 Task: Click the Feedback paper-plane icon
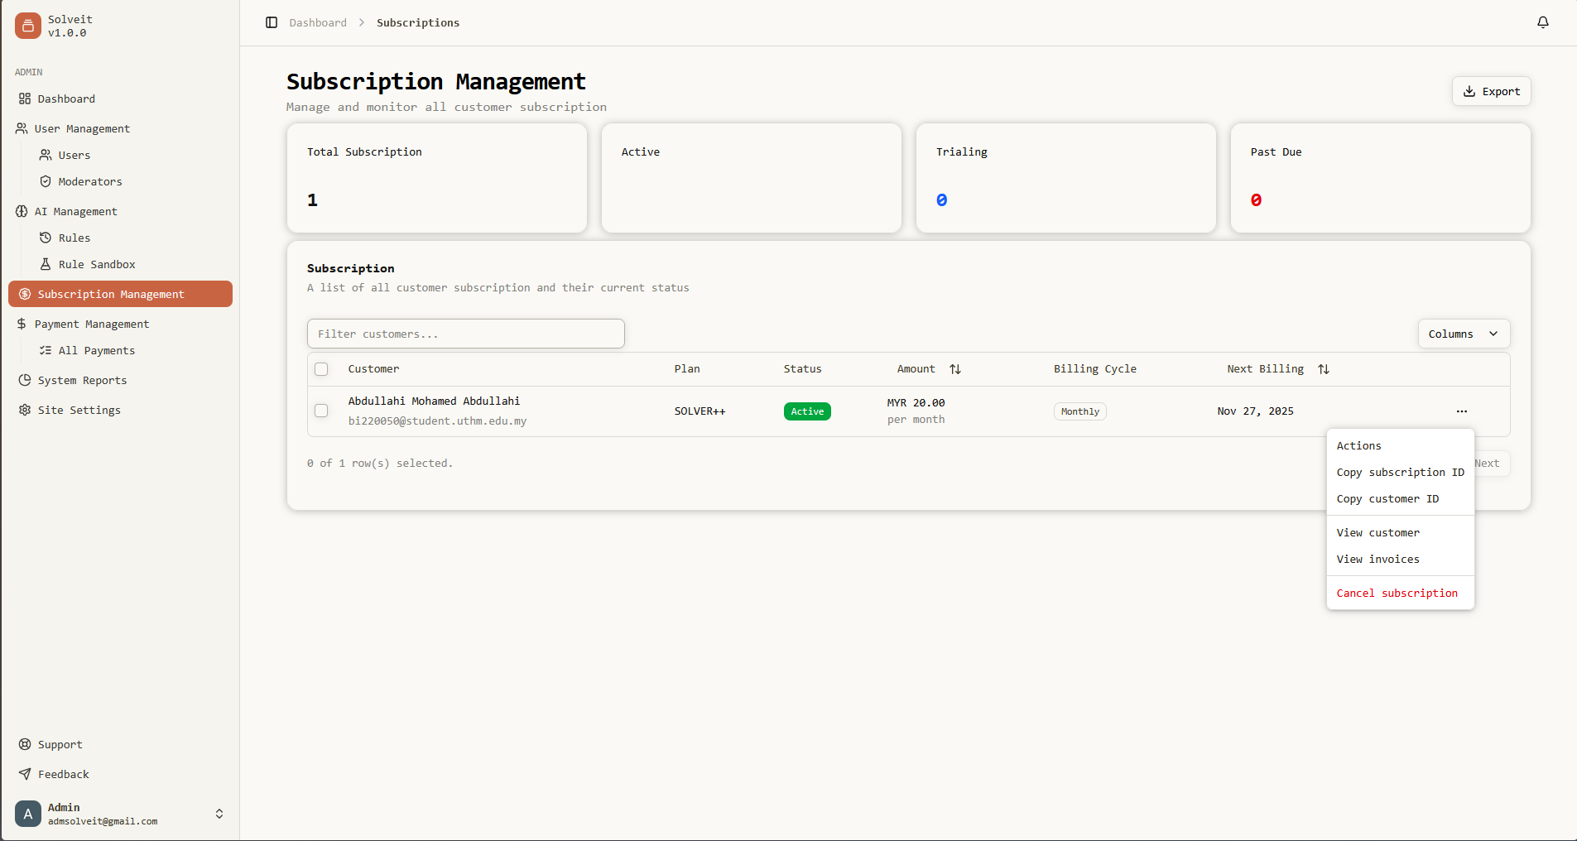coord(24,774)
